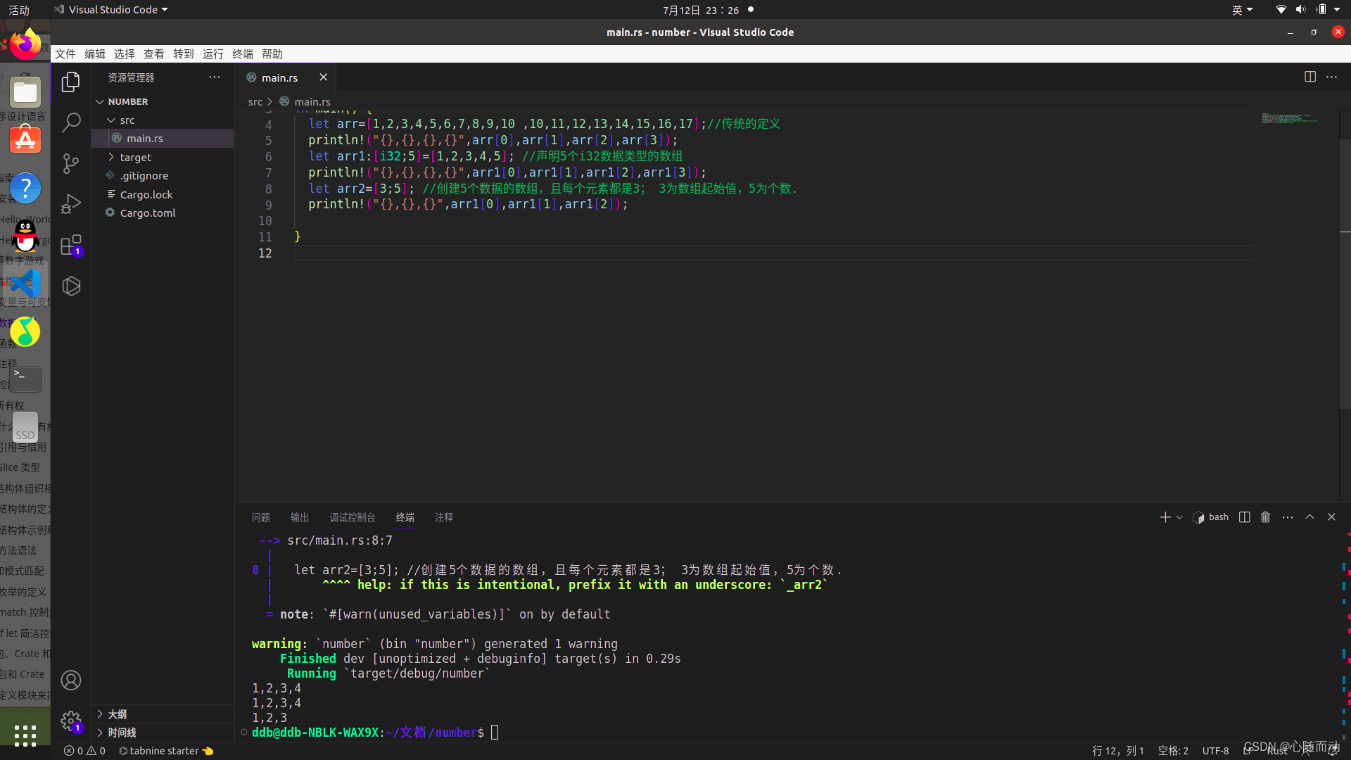Image resolution: width=1351 pixels, height=760 pixels.
Task: Open the 文件 menu
Action: point(65,54)
